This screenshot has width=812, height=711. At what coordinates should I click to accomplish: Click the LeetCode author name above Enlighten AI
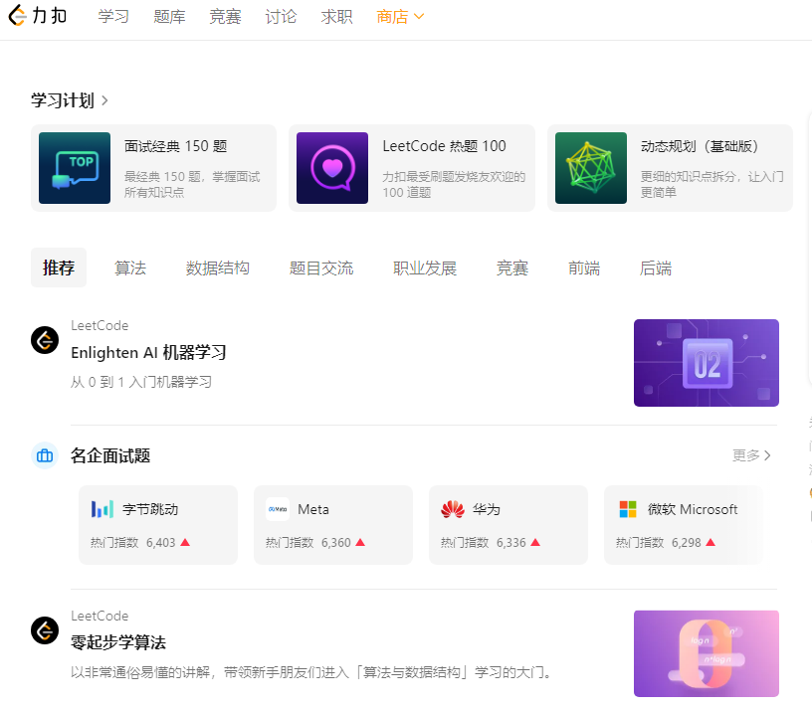100,325
